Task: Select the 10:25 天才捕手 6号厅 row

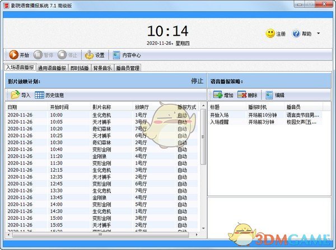Action: 102,136
